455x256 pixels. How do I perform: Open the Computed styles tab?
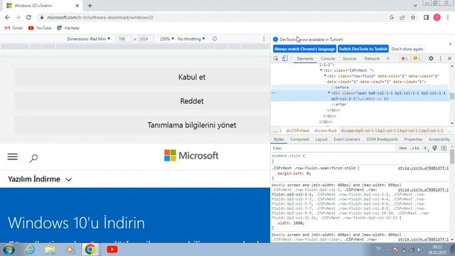(299, 139)
